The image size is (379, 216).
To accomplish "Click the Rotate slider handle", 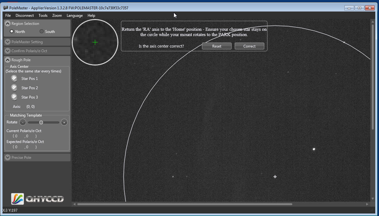I will coord(41,122).
